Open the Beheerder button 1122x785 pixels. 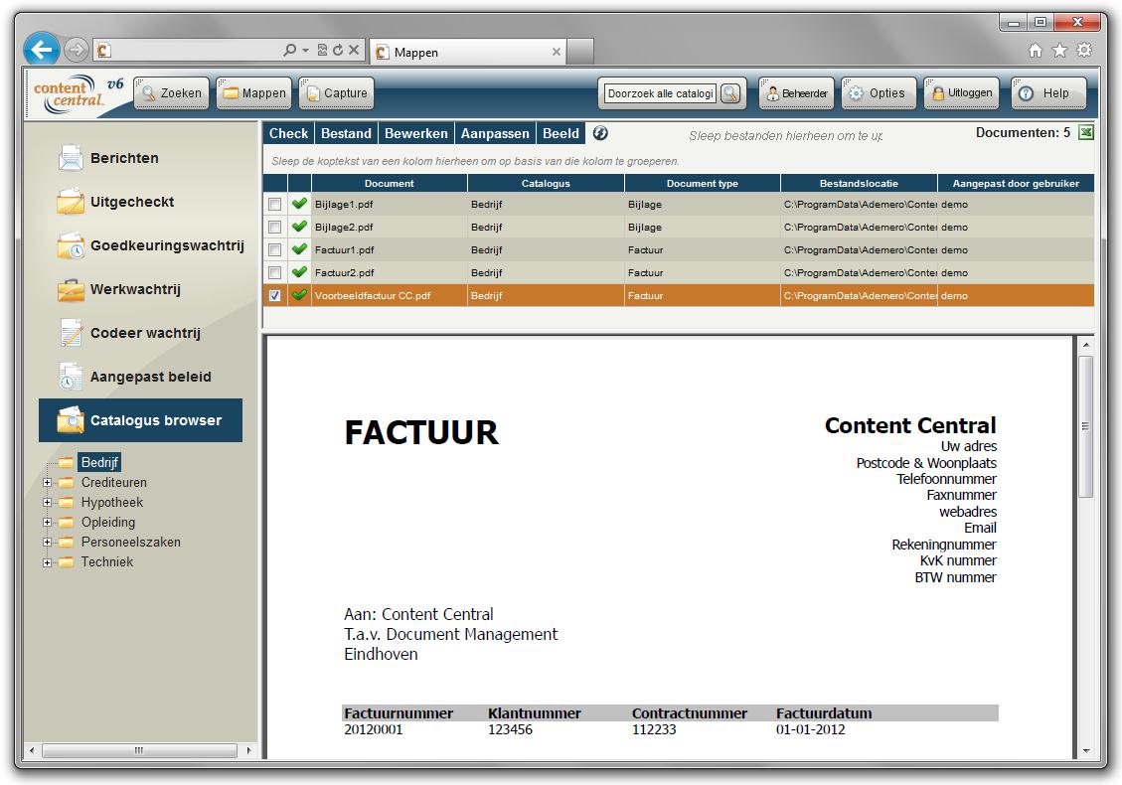(796, 93)
